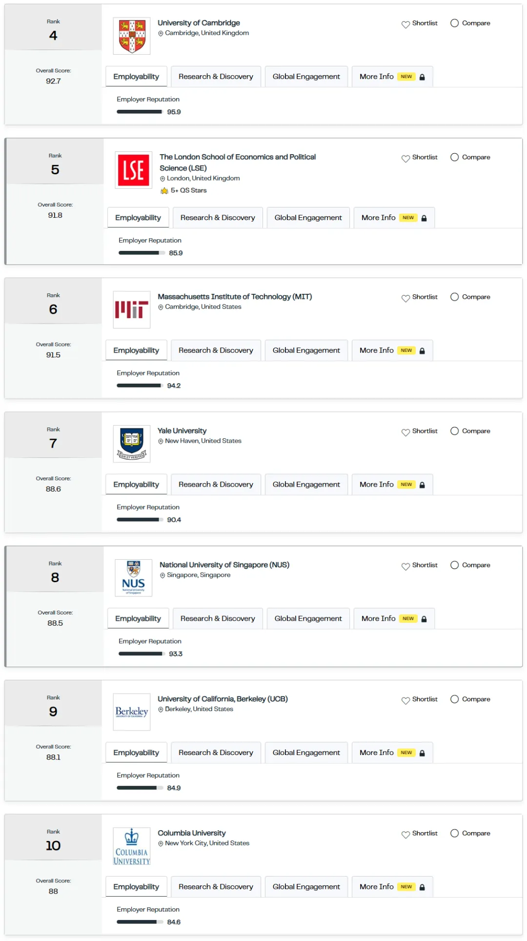Click the LSE red logo
527x941 pixels.
[134, 170]
